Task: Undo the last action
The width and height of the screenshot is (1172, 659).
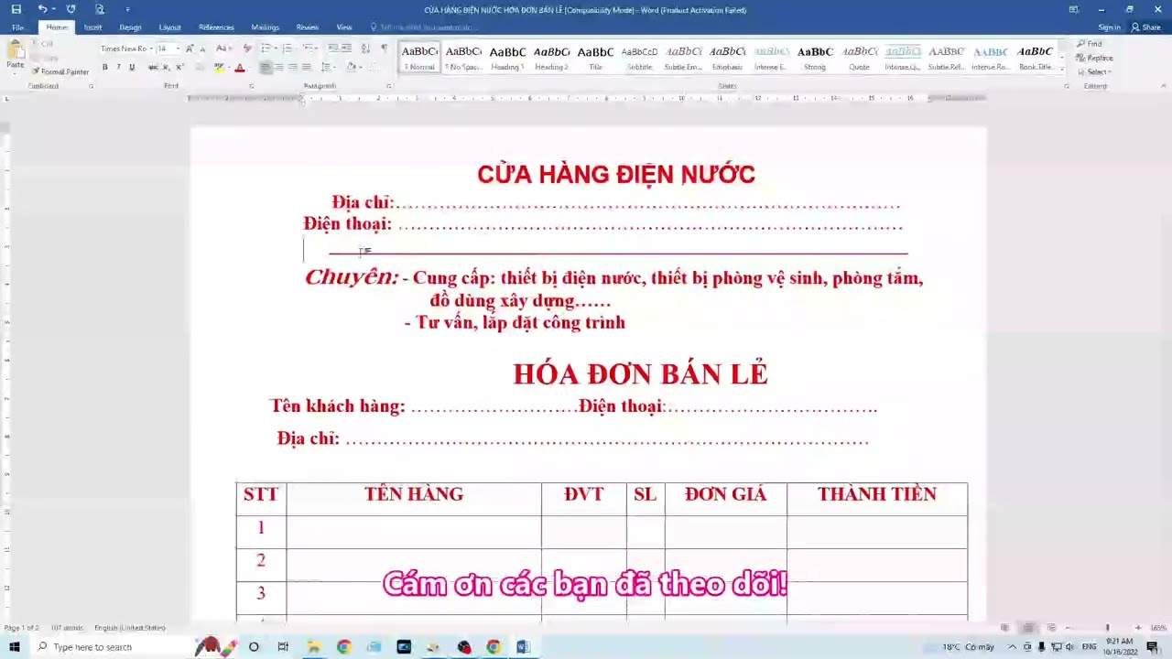Action: 42,9
